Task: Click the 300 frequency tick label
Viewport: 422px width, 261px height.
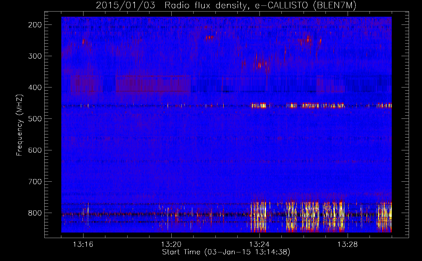Action: (35, 56)
